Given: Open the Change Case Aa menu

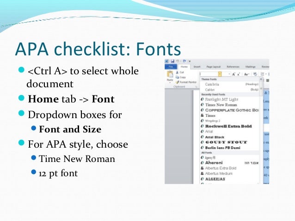Looking at the screenshot, I should pyautogui.click(x=246, y=74).
